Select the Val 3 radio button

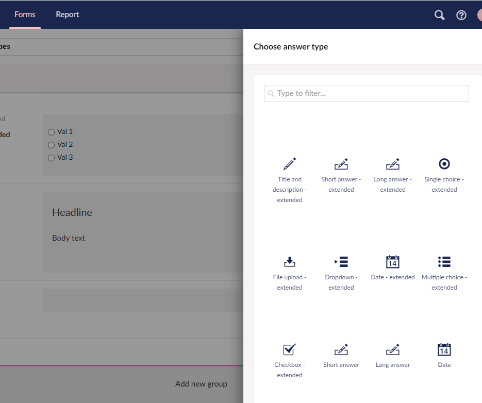coord(52,158)
